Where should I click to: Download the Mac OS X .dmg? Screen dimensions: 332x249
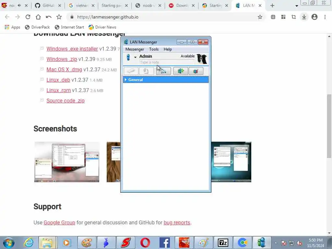pos(64,69)
